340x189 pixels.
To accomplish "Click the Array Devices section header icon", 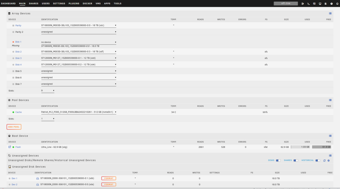I will tap(9, 14).
